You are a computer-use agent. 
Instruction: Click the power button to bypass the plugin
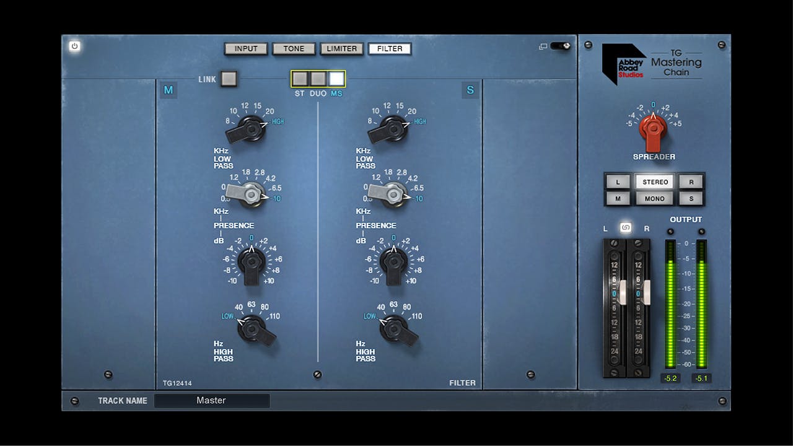point(74,45)
